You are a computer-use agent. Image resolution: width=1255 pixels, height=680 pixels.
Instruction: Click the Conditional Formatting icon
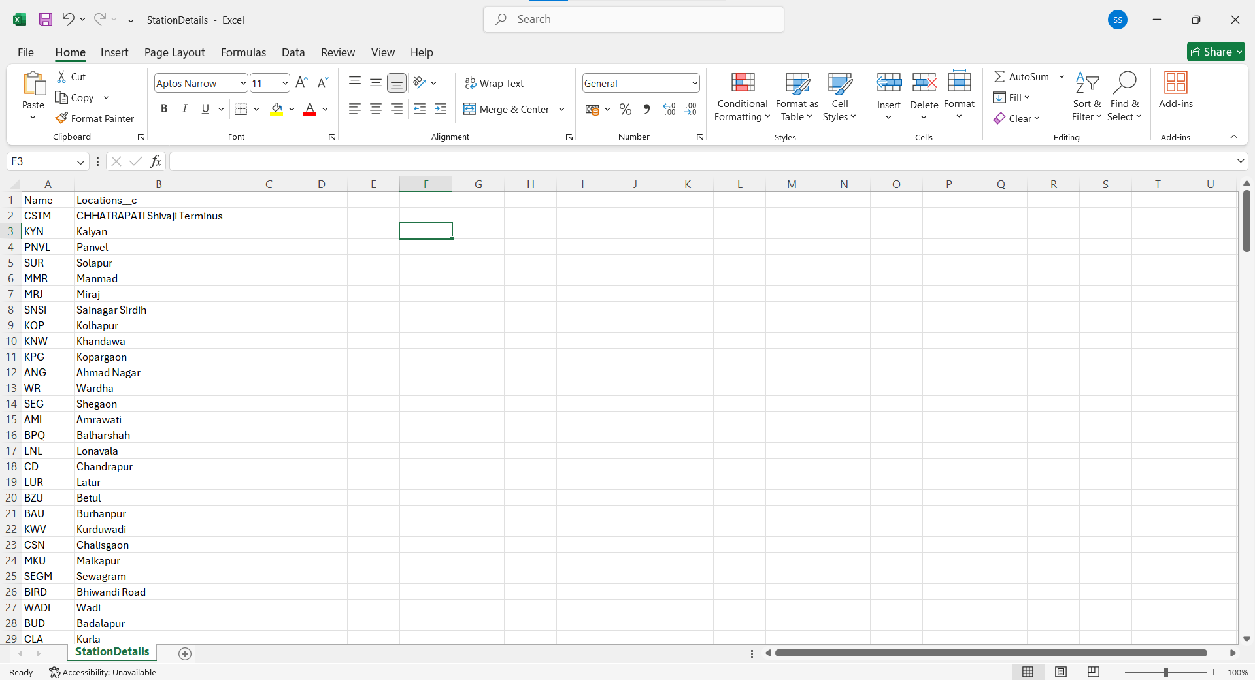click(742, 84)
